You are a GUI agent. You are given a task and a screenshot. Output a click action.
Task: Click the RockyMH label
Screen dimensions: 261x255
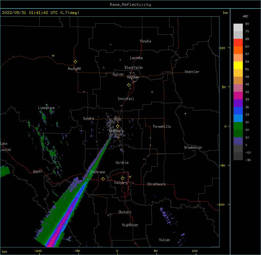(x=74, y=69)
